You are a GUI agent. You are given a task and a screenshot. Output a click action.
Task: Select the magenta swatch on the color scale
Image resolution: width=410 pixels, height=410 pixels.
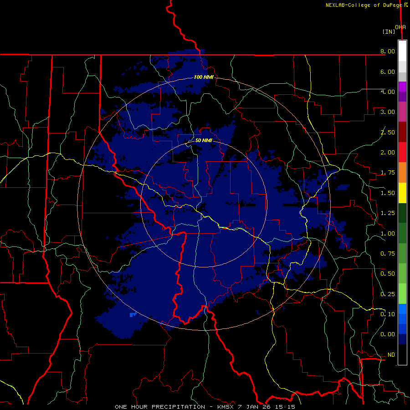[x=402, y=87]
